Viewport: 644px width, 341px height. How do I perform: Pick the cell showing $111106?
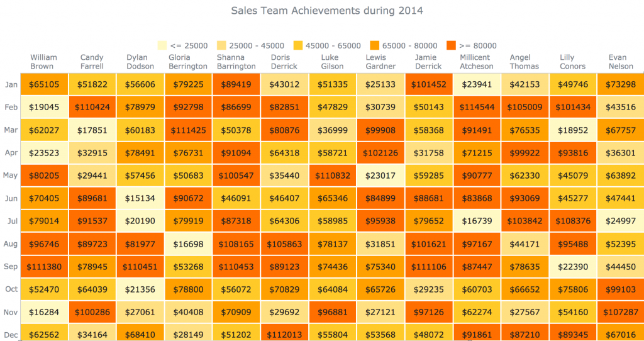coord(428,267)
